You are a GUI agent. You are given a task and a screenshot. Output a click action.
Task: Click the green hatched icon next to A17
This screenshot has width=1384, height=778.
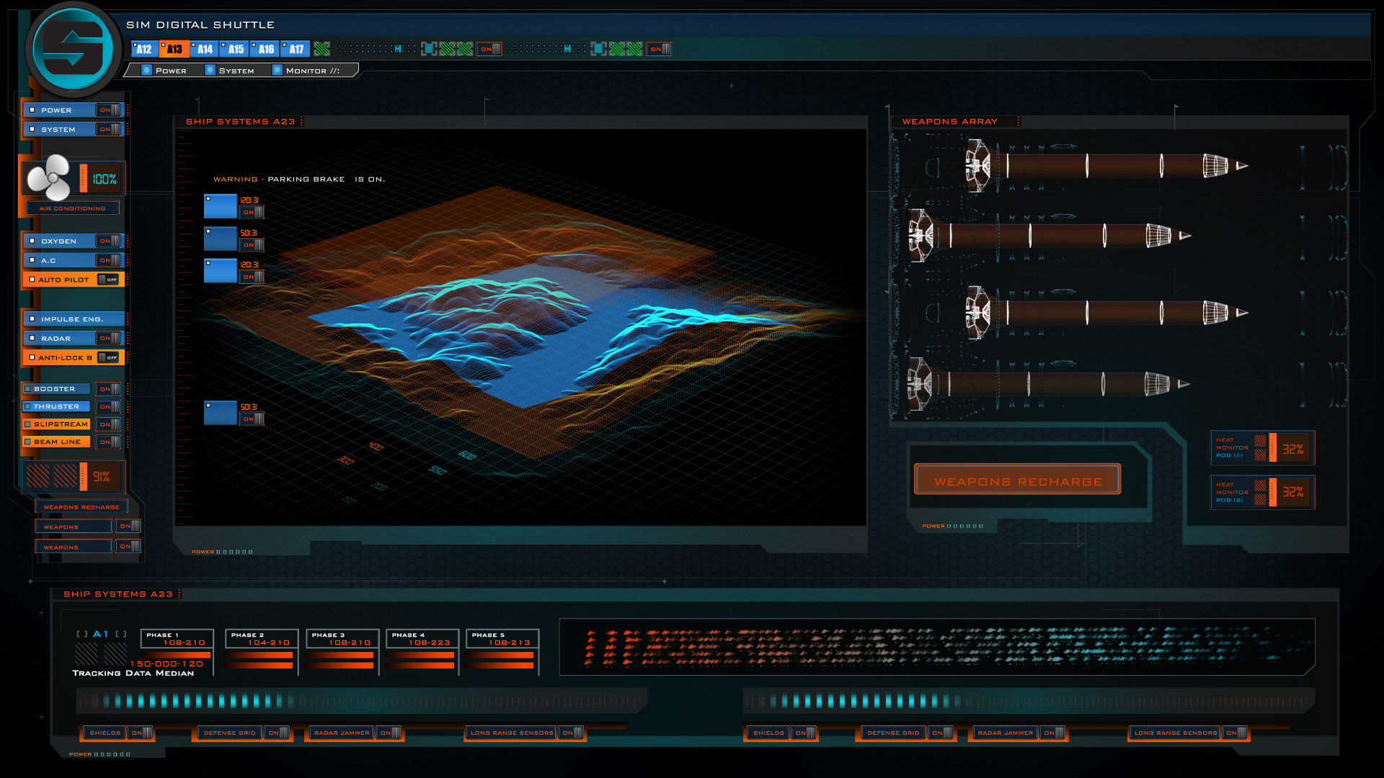[322, 49]
